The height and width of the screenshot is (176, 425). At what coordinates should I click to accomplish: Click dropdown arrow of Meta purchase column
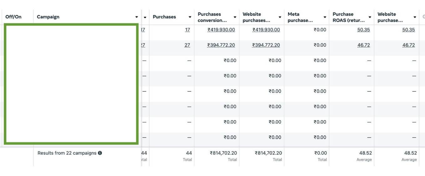pos(325,17)
